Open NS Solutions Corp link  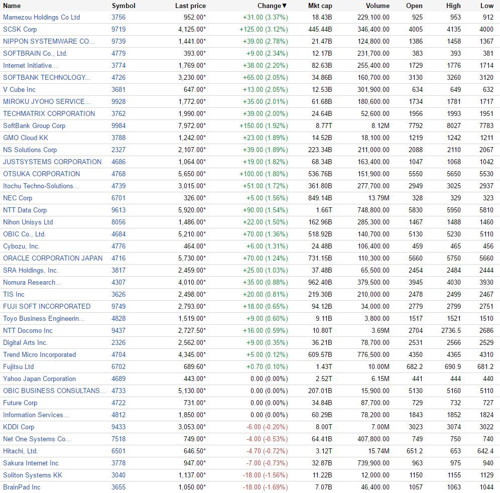30,150
